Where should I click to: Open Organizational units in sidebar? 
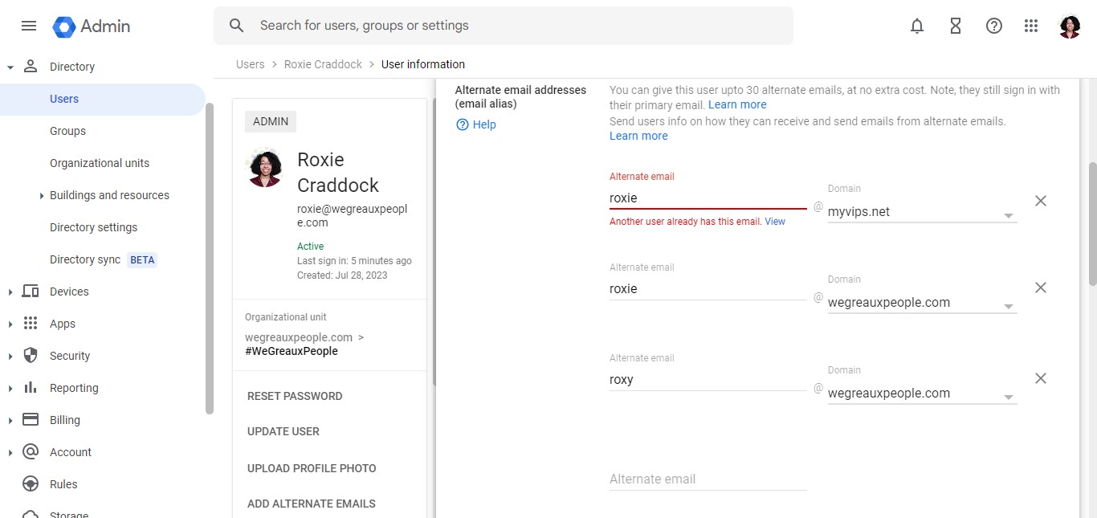coord(100,163)
